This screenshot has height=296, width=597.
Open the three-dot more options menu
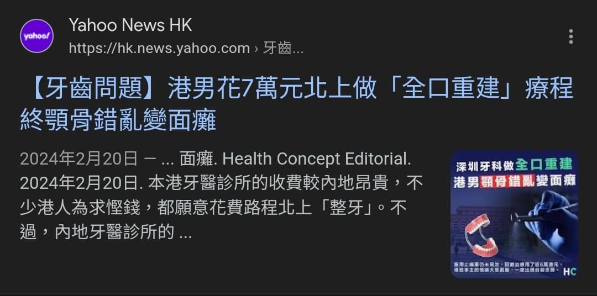[570, 36]
